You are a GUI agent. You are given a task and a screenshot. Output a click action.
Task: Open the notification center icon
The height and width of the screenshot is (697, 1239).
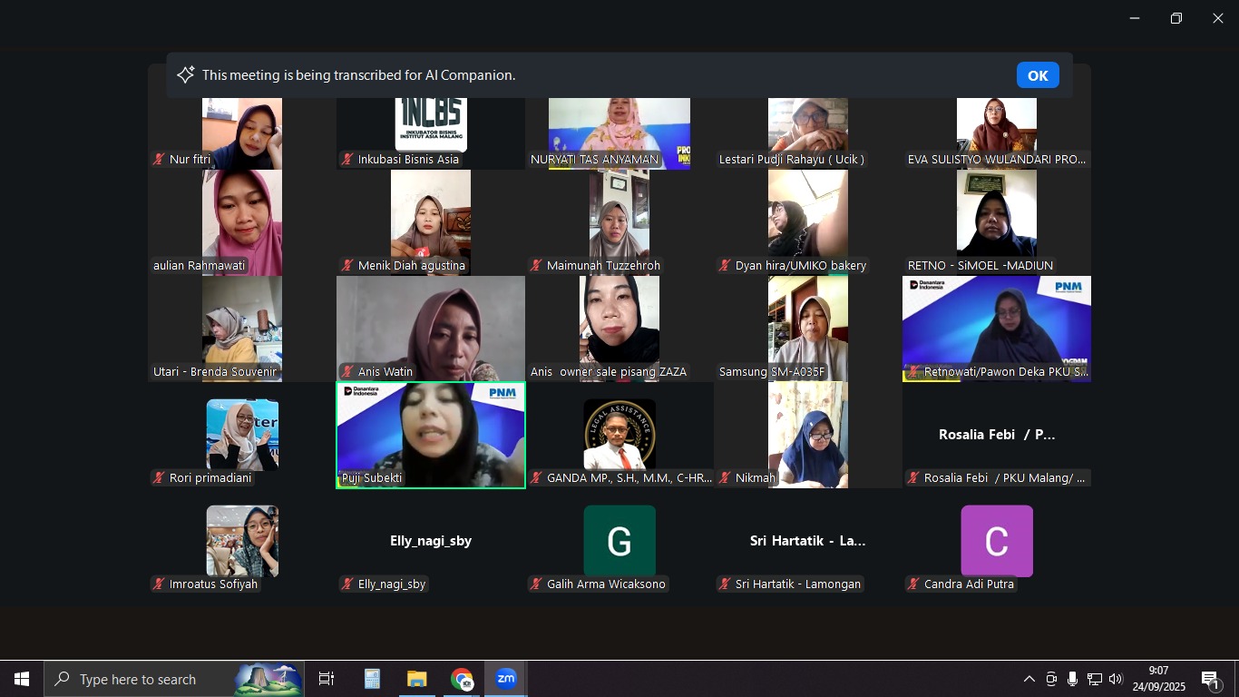click(1210, 679)
